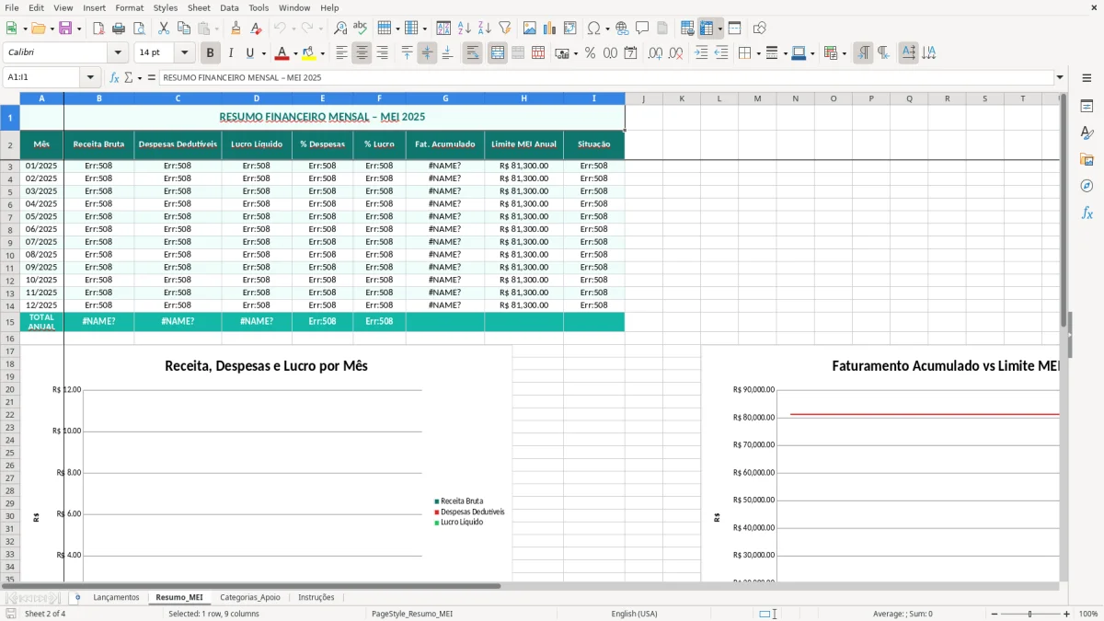
Task: Expand the Freeze Rows and Columns dropdown
Action: pyautogui.click(x=719, y=29)
